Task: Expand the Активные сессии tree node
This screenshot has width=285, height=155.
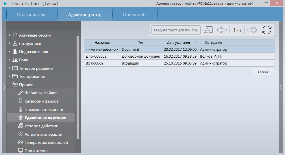Action: point(9,35)
